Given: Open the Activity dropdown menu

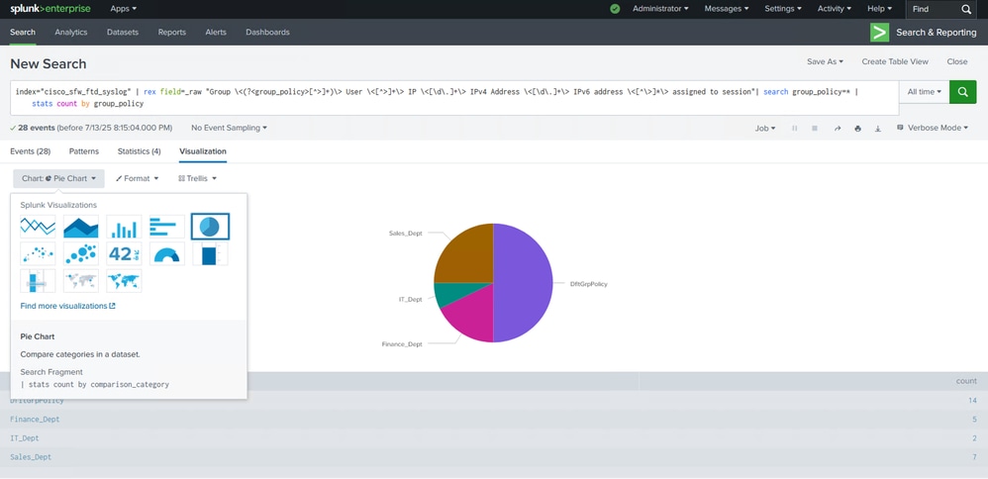Looking at the screenshot, I should [x=836, y=9].
